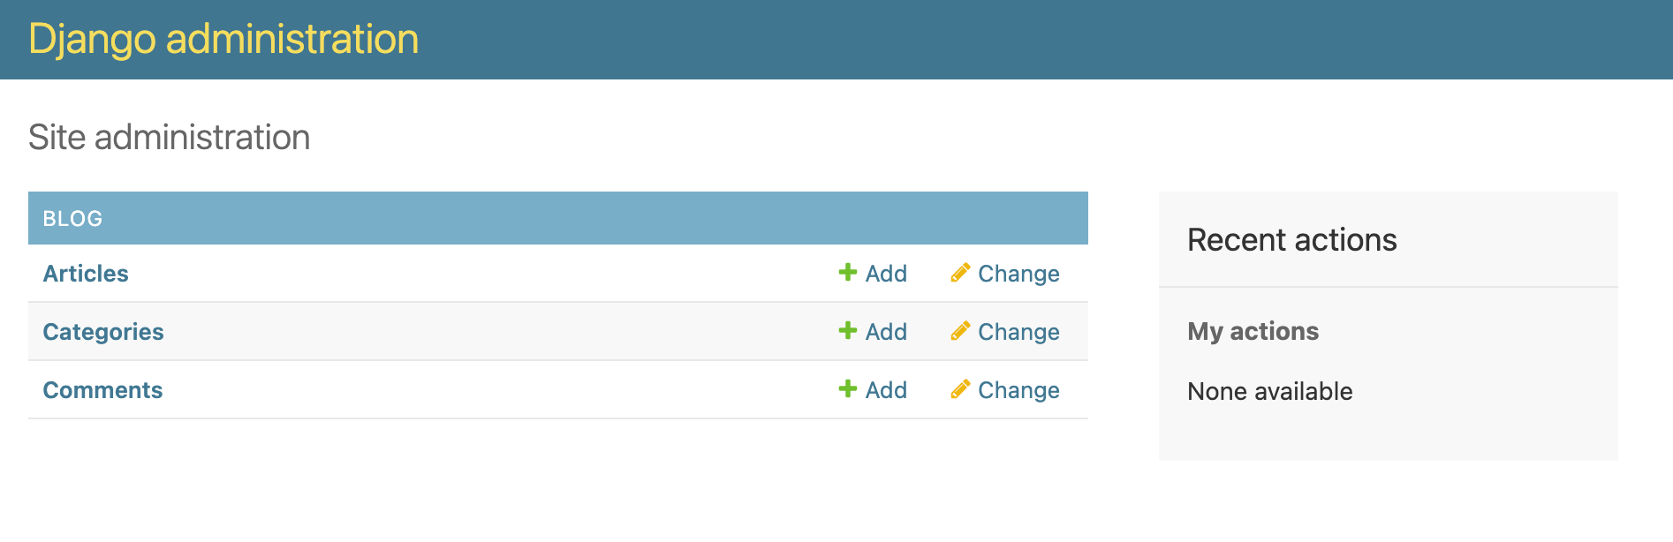
Task: Click the green plus Add icon for Categories
Action: click(847, 332)
